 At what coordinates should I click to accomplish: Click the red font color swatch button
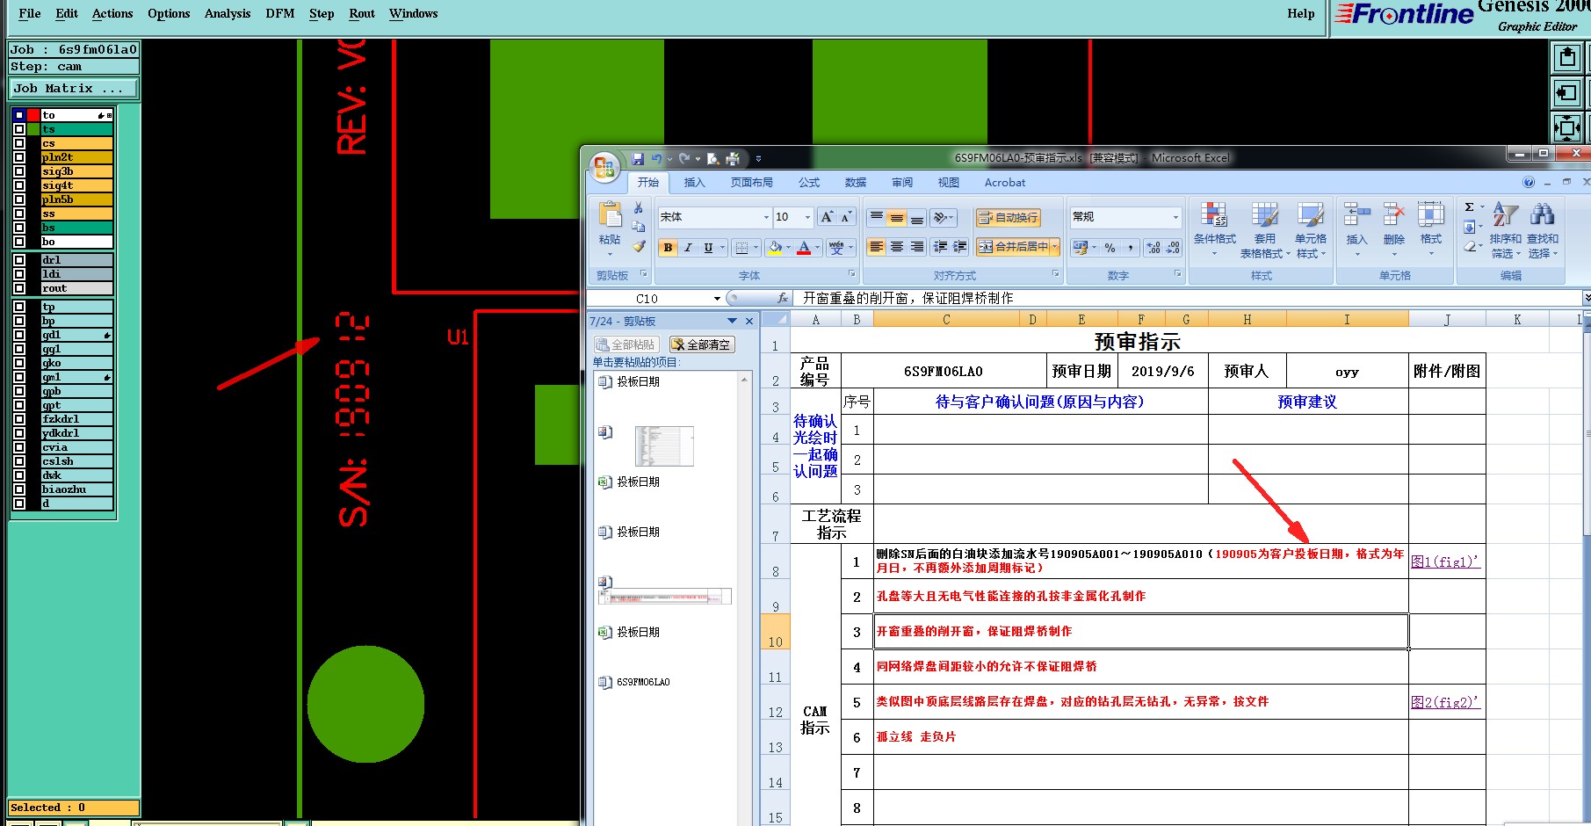click(x=803, y=248)
